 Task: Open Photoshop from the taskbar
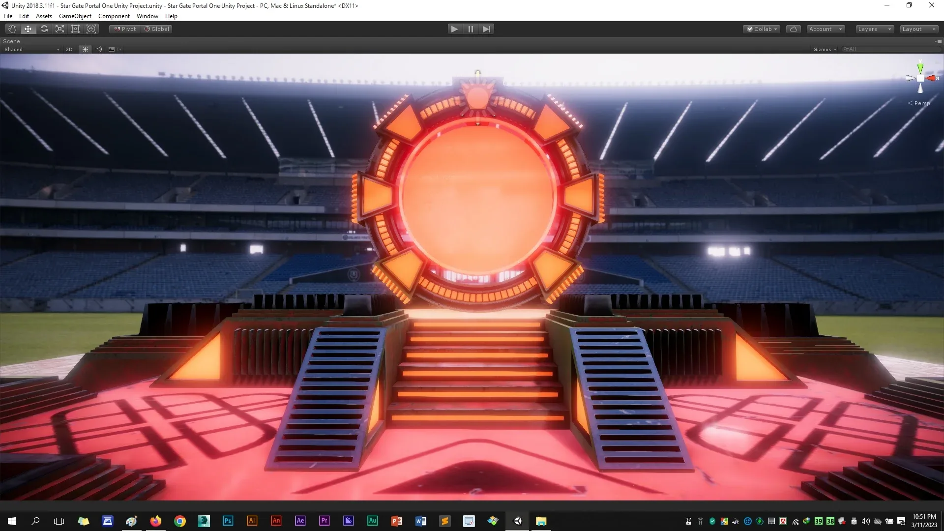228,521
